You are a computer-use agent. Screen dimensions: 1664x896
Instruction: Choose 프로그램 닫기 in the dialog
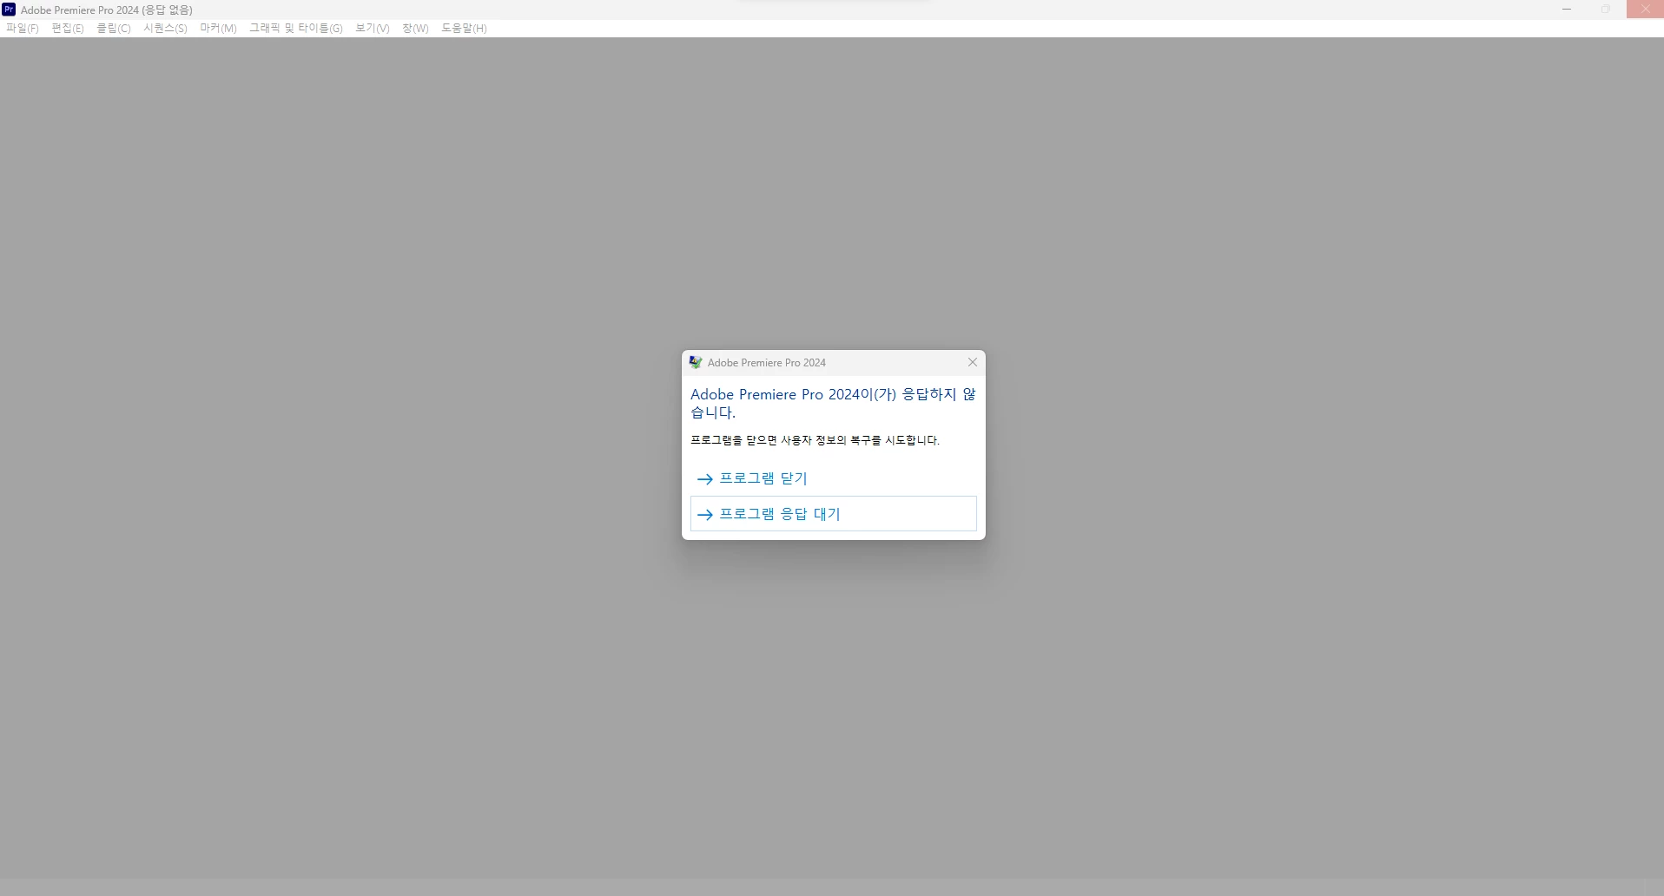coord(833,478)
